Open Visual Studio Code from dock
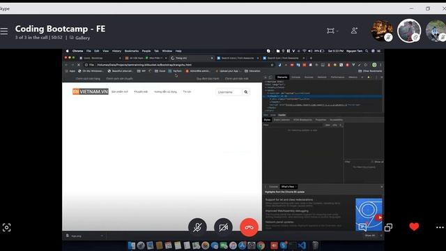Image resolution: width=446 pixels, height=251 pixels. [x=302, y=245]
